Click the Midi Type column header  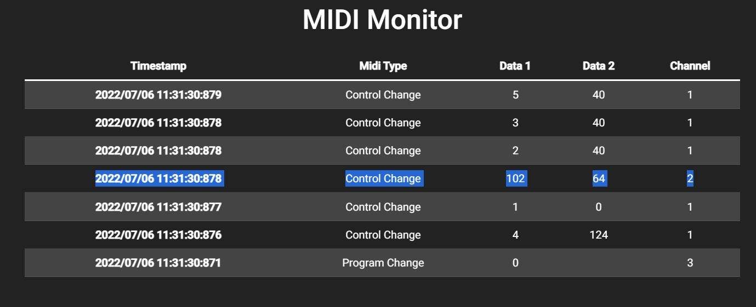click(383, 66)
